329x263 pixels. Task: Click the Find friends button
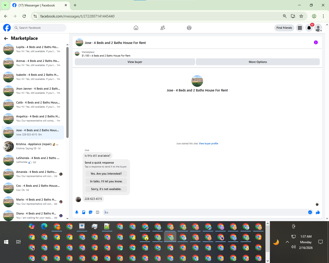click(284, 28)
